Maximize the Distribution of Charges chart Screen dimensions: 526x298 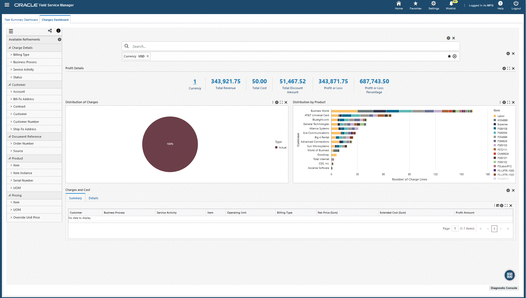pos(281,102)
